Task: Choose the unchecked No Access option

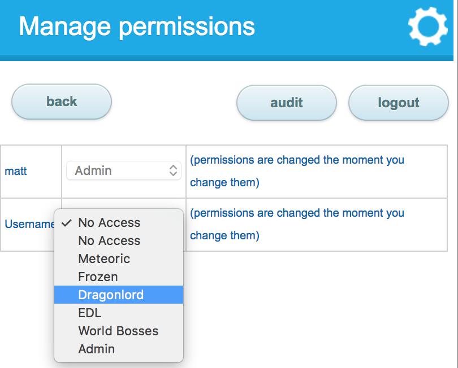Action: 109,241
